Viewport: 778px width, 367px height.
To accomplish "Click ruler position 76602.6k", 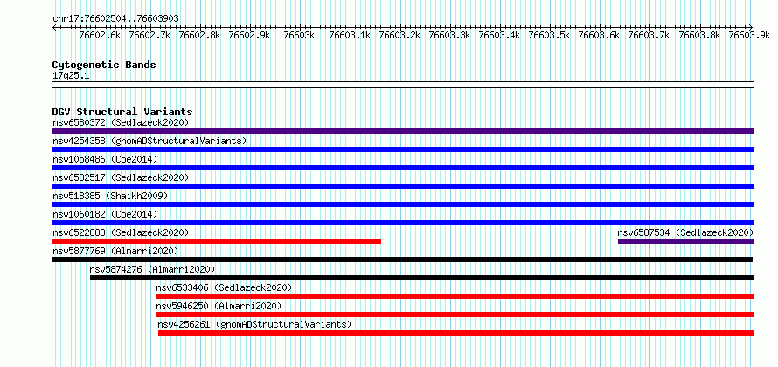I will coord(100,35).
